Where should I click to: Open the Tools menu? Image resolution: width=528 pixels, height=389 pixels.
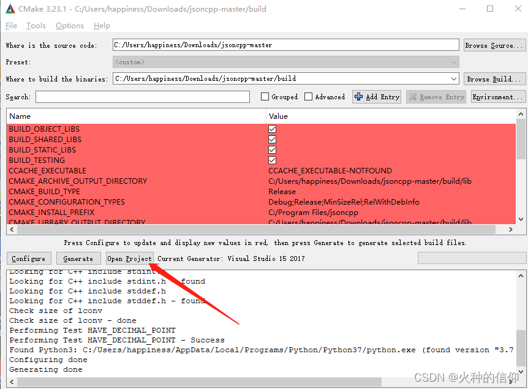[36, 26]
